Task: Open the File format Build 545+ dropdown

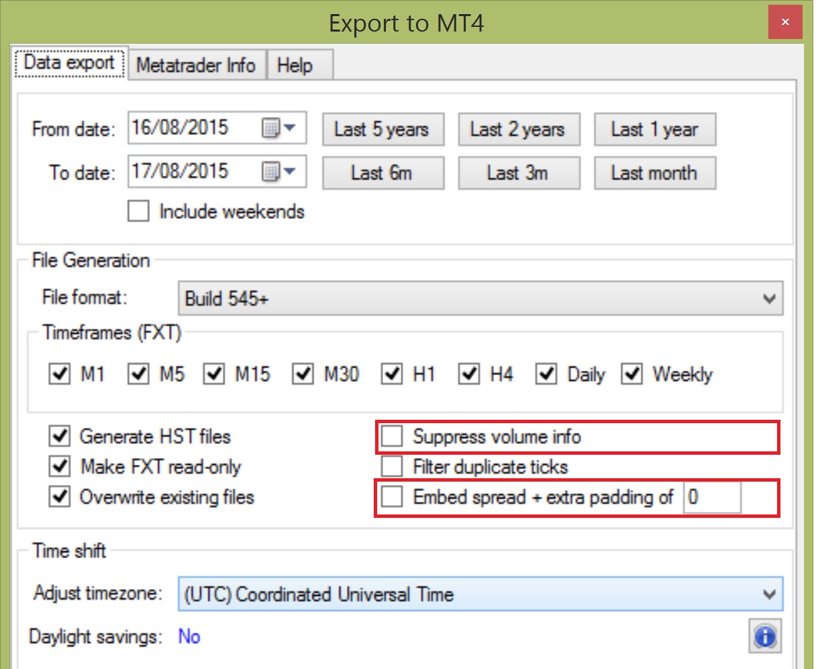Action: click(x=480, y=298)
